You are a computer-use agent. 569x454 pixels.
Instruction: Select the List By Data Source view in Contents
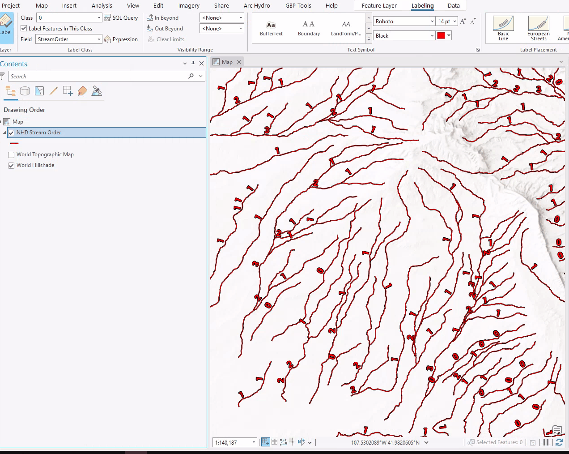click(x=25, y=90)
